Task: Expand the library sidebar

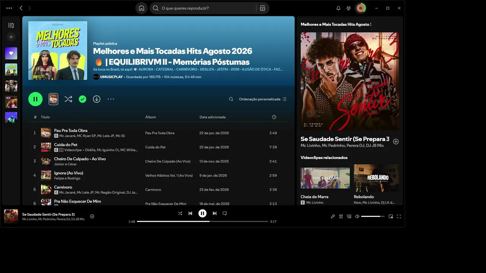Action: point(11,25)
